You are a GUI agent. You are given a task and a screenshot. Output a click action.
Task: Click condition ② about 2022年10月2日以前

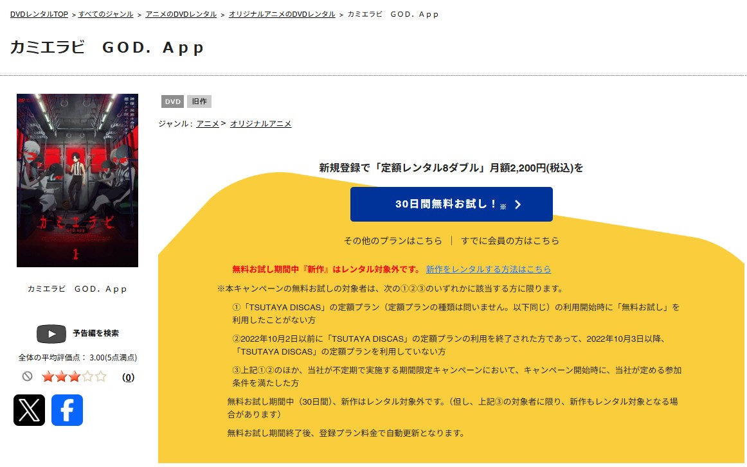449,345
